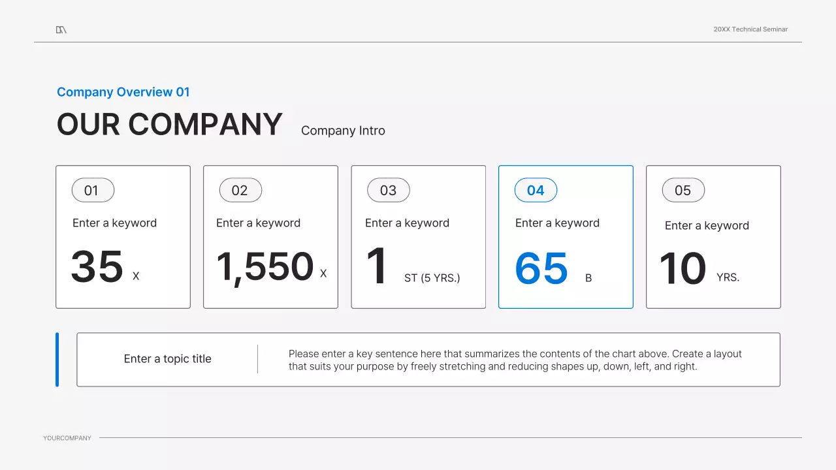Image resolution: width=836 pixels, height=470 pixels.
Task: Select the key sentence summary paragraph
Action: coord(515,360)
